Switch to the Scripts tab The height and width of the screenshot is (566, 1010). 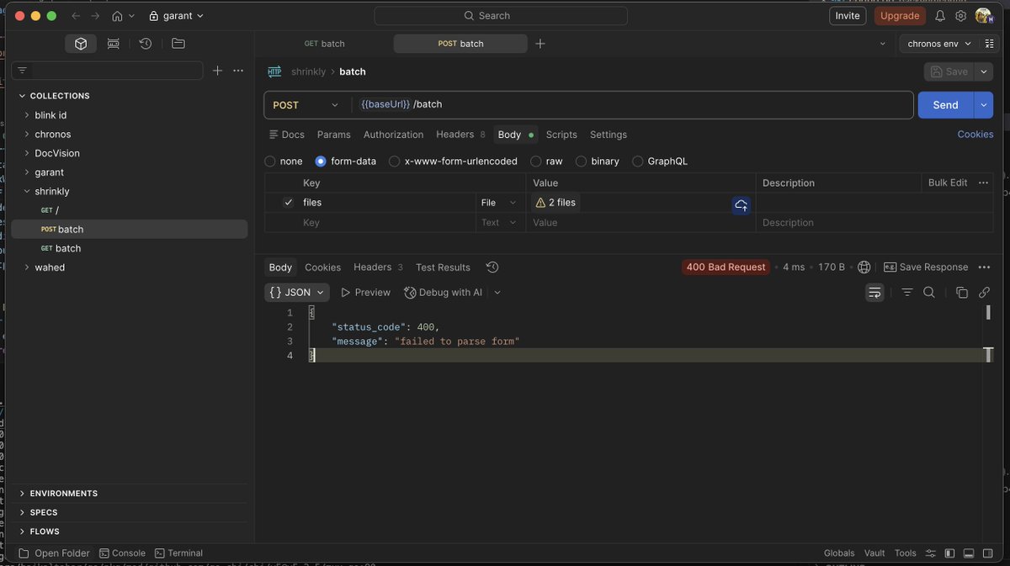(x=561, y=135)
